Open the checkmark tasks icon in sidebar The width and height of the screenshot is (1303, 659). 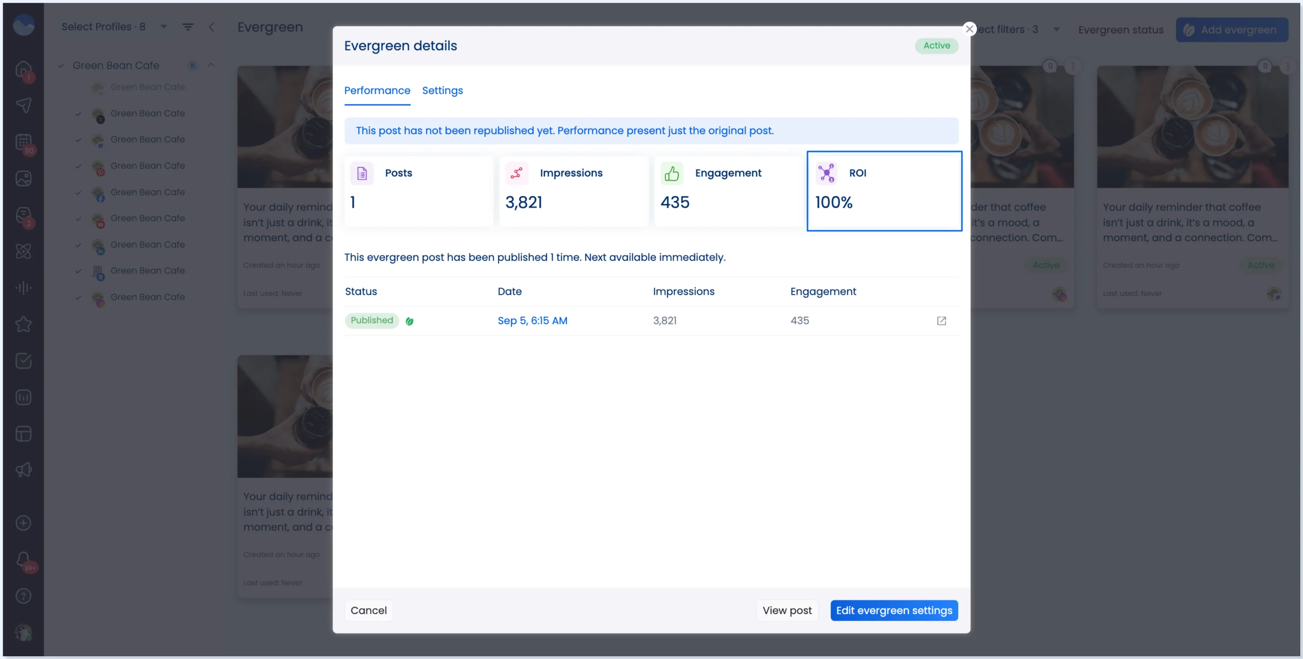23,361
